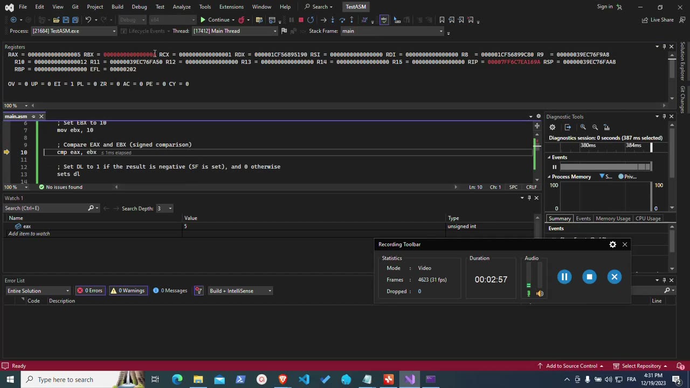Click the error list IntelliSense filter icon
Screen dimensions: 690x388
point(198,291)
